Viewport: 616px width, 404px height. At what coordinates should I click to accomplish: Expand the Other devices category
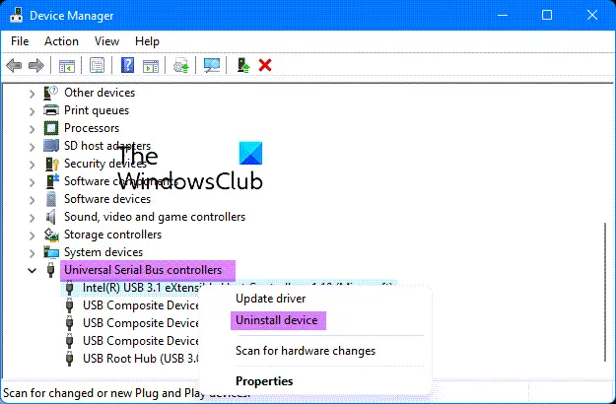click(32, 94)
